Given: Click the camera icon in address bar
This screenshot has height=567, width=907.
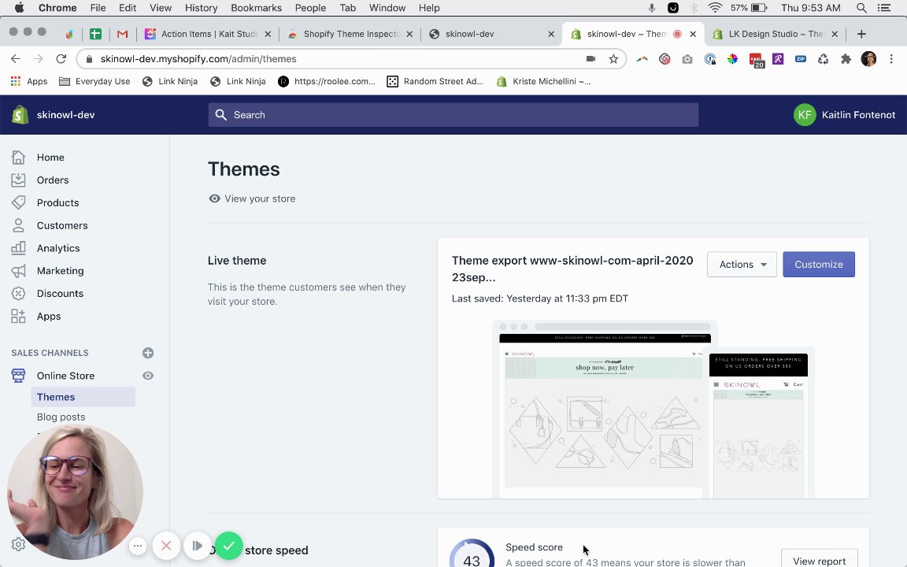Looking at the screenshot, I should pyautogui.click(x=590, y=58).
